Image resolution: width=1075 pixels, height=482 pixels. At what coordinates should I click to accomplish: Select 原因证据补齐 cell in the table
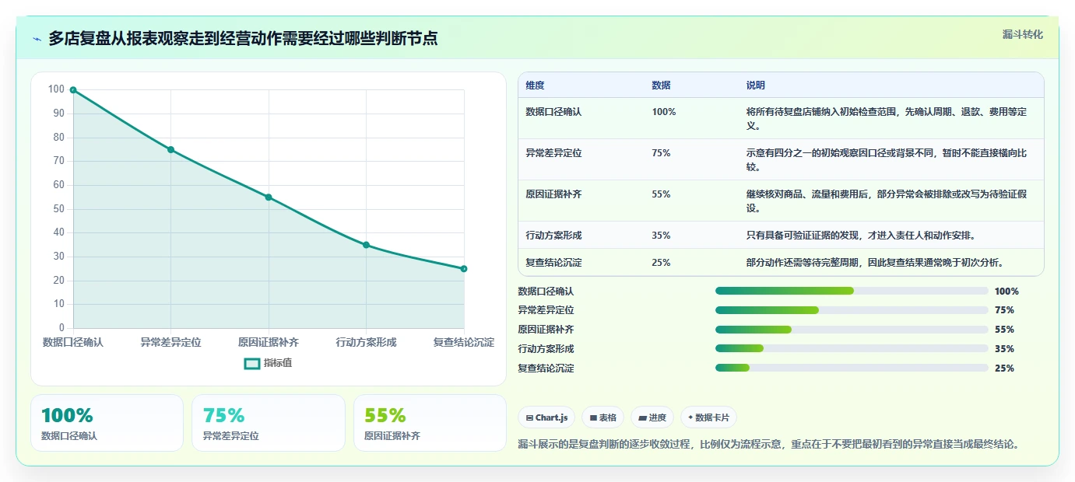tap(553, 194)
